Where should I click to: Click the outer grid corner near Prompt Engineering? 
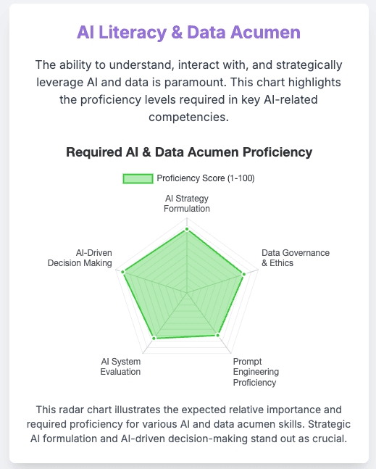(x=230, y=353)
